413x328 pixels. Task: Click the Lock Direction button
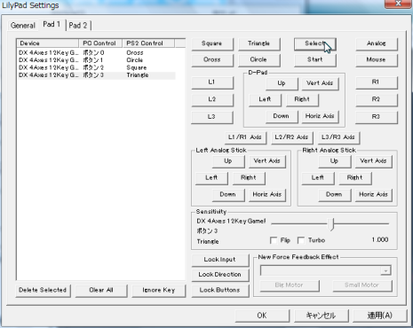tap(220, 275)
